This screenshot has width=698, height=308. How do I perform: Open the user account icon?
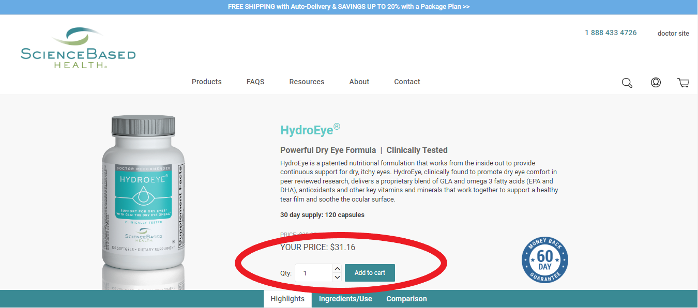pyautogui.click(x=656, y=82)
